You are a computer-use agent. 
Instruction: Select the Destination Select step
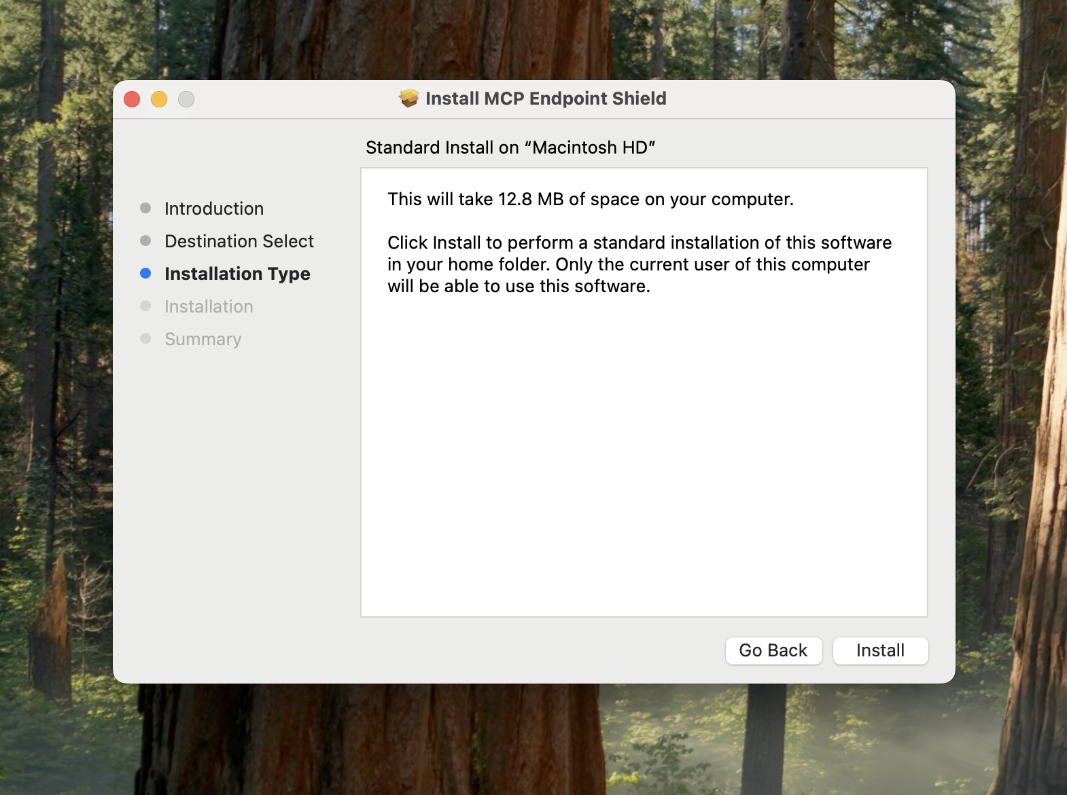coord(239,241)
